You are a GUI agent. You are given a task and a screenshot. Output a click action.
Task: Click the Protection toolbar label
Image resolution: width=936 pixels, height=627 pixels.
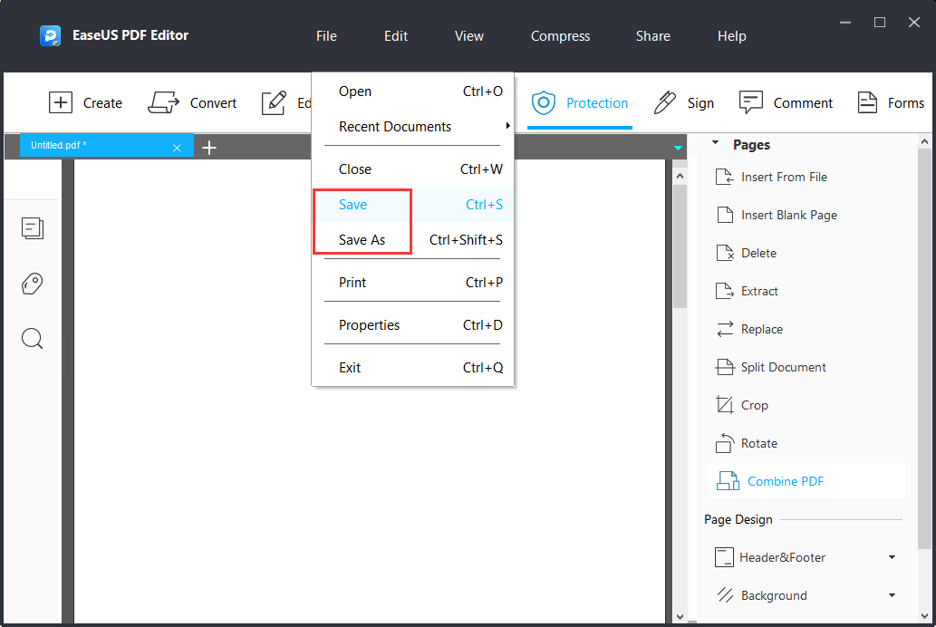[x=597, y=103]
